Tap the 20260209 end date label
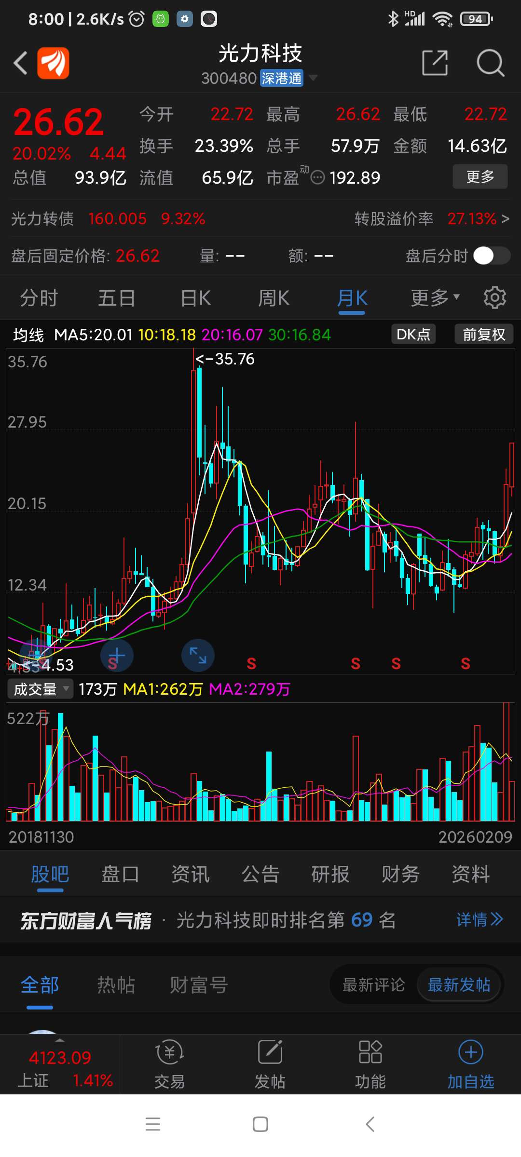 coord(475,837)
